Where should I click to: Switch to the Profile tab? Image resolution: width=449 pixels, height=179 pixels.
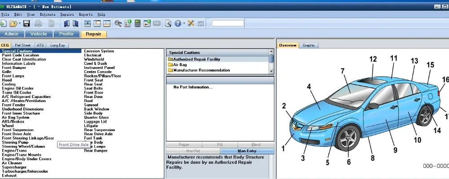point(66,34)
